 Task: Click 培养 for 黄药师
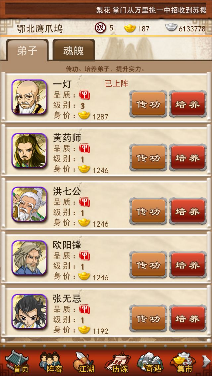[x=188, y=158]
